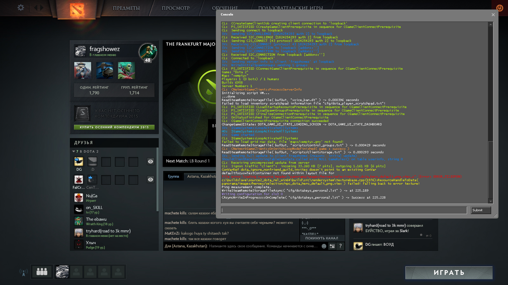Open chat help question mark
This screenshot has width=508, height=285.
(340, 246)
